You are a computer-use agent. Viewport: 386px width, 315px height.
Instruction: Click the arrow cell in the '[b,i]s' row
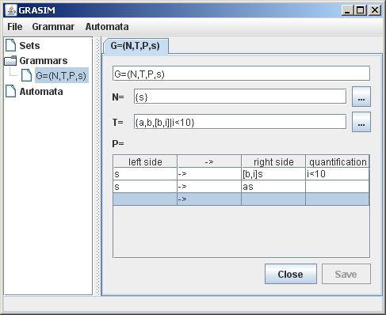tap(209, 174)
